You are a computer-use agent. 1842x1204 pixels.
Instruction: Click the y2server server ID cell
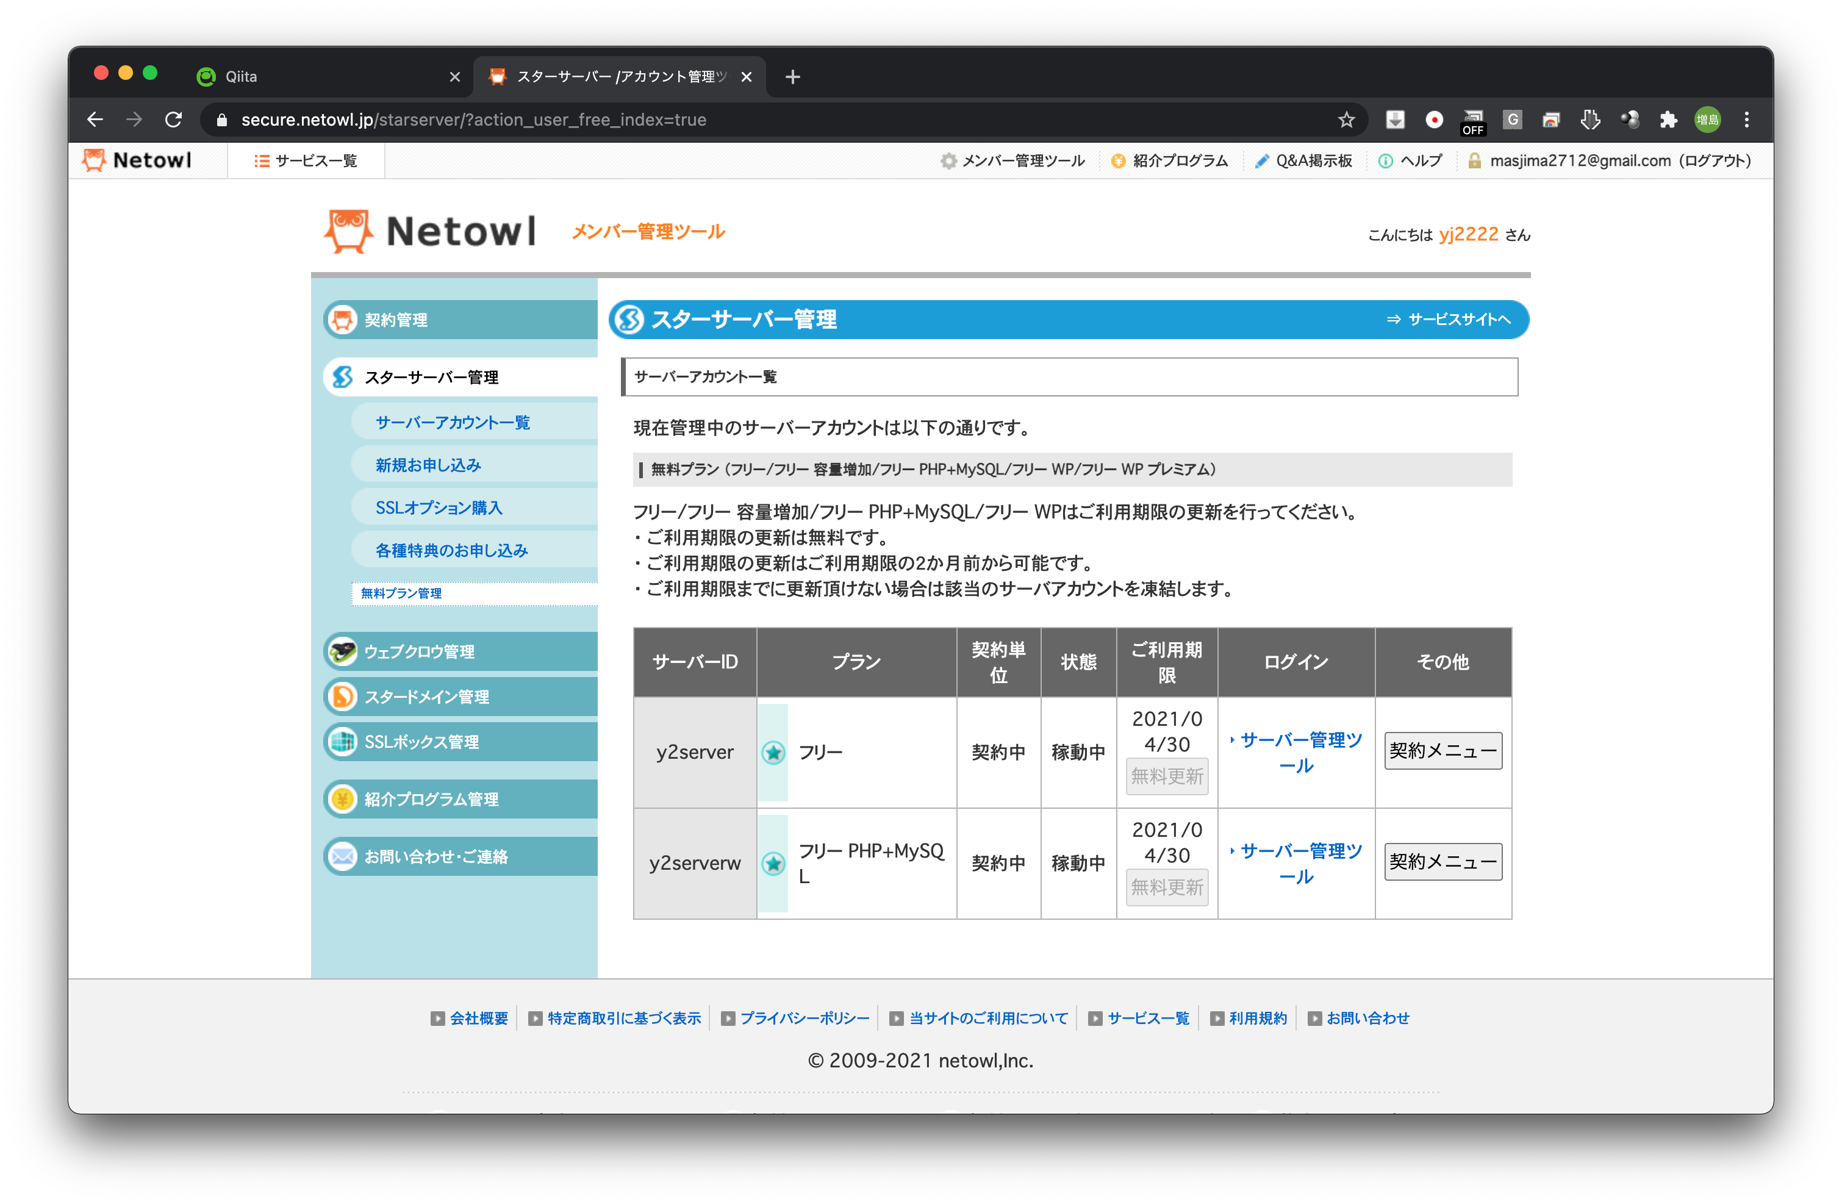pos(694,752)
